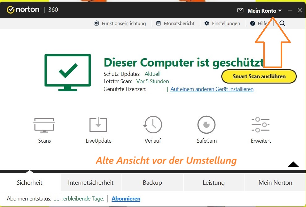
Task: Click the Abonnieren link
Action: pos(126,199)
